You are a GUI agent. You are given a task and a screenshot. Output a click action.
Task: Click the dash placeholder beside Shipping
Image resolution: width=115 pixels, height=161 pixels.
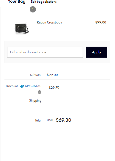[x=48, y=101]
